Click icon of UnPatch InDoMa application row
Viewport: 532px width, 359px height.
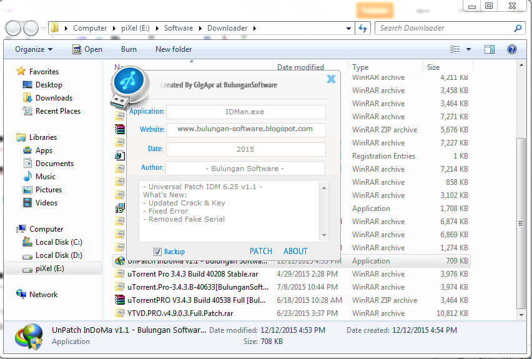(x=120, y=261)
